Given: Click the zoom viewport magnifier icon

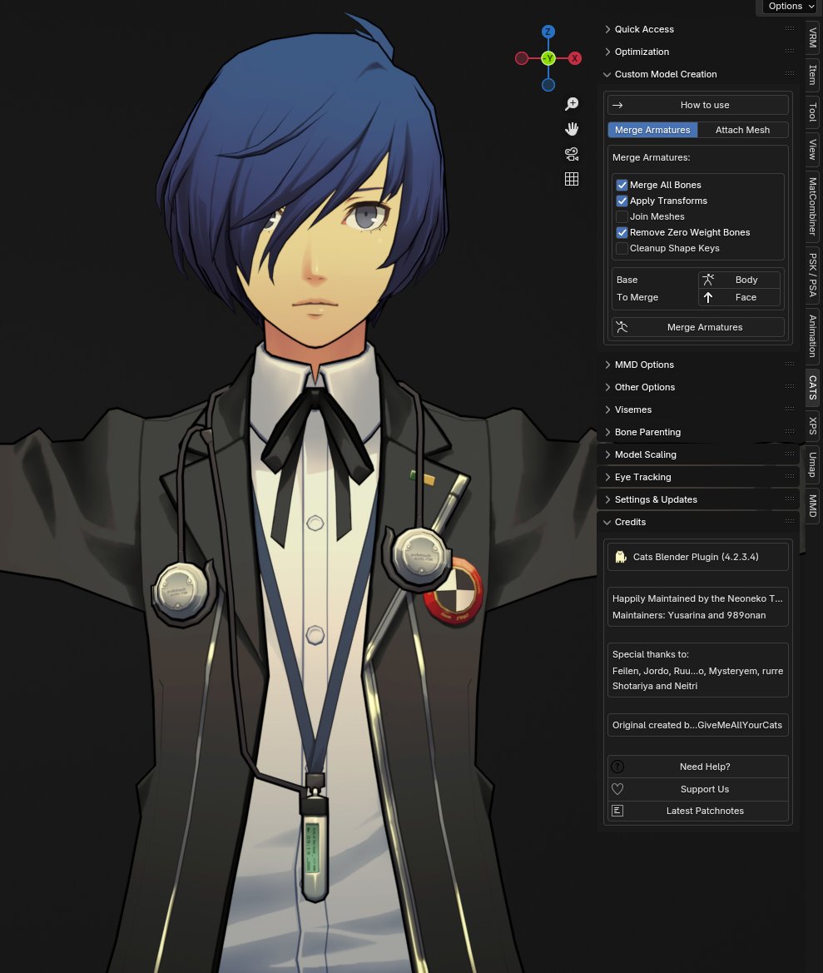Looking at the screenshot, I should pos(572,104).
